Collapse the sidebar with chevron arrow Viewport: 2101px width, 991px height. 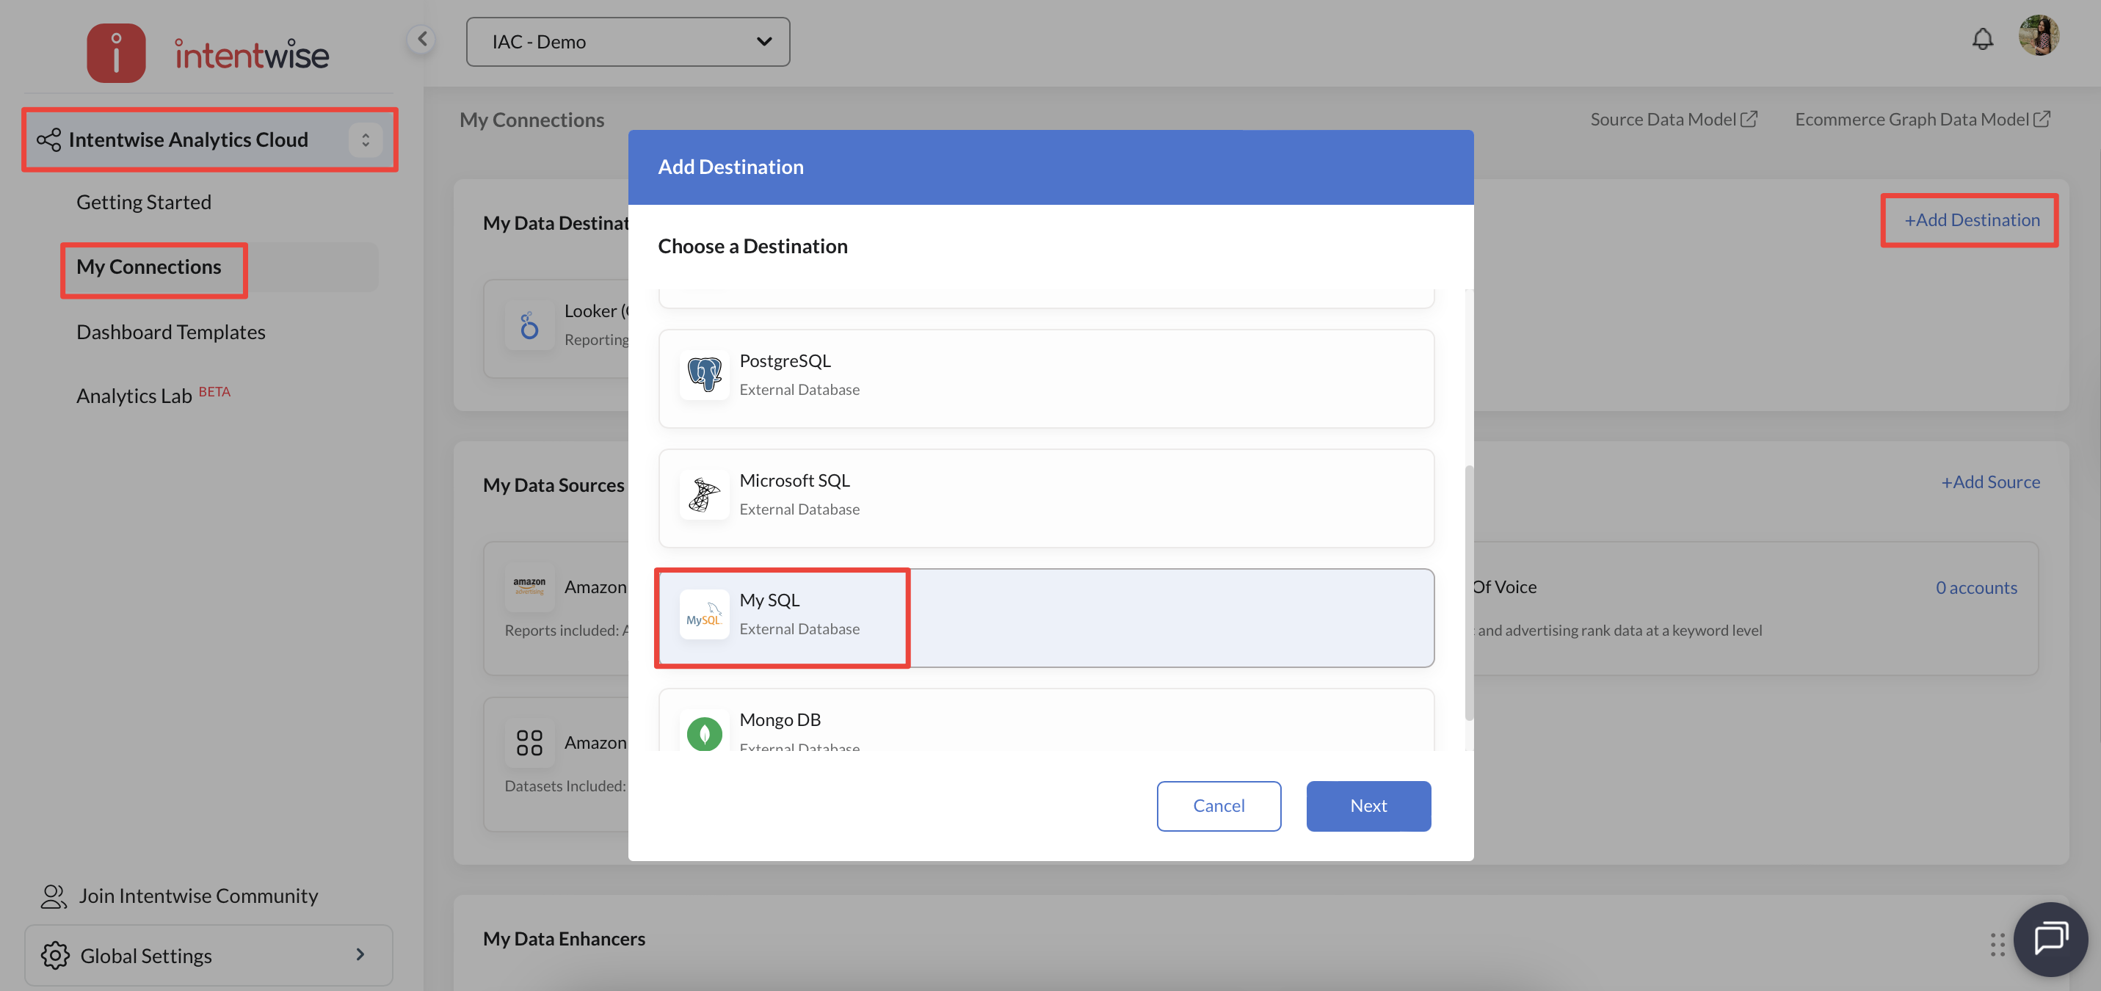click(x=421, y=38)
